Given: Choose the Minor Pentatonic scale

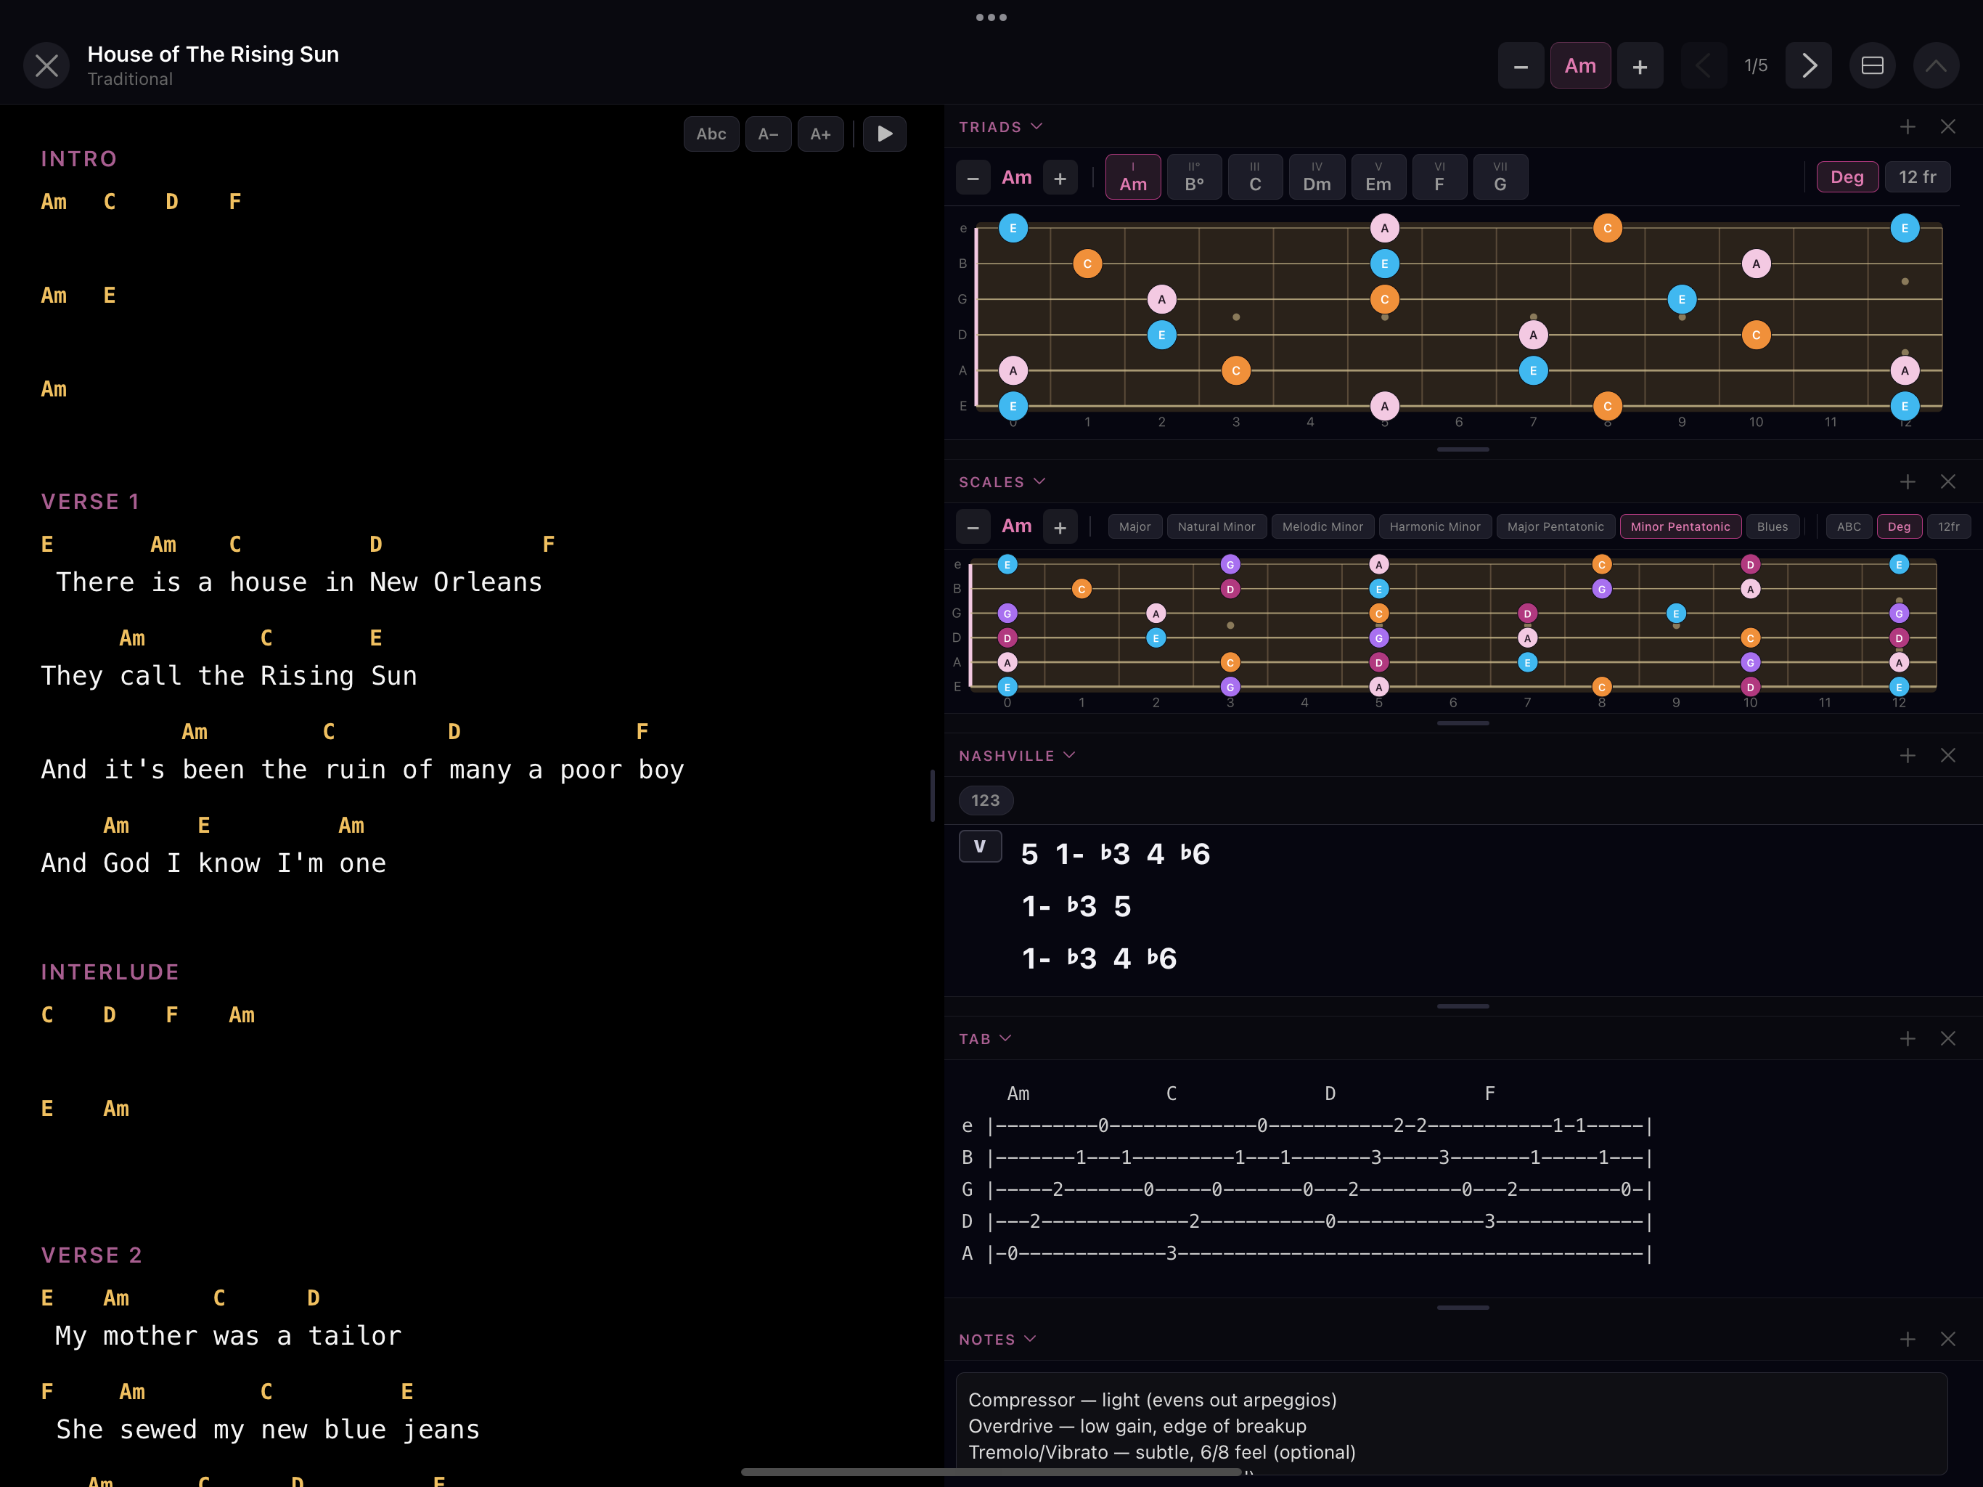Looking at the screenshot, I should [x=1681, y=526].
